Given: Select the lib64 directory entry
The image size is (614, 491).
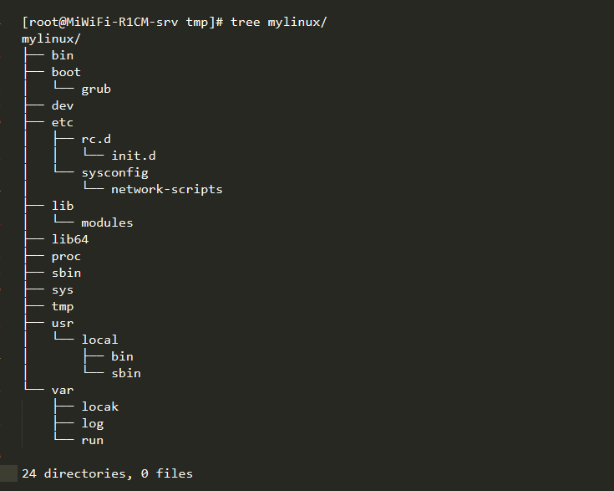Looking at the screenshot, I should pos(70,239).
